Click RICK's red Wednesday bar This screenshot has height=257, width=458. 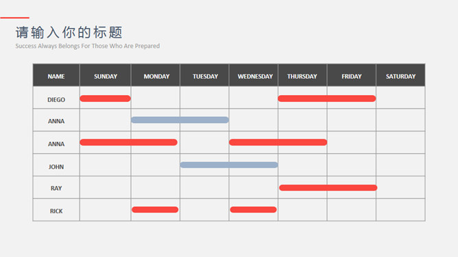(x=253, y=210)
